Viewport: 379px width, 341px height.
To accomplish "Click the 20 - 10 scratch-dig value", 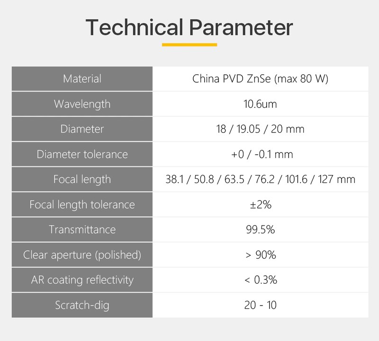I will pyautogui.click(x=260, y=305).
